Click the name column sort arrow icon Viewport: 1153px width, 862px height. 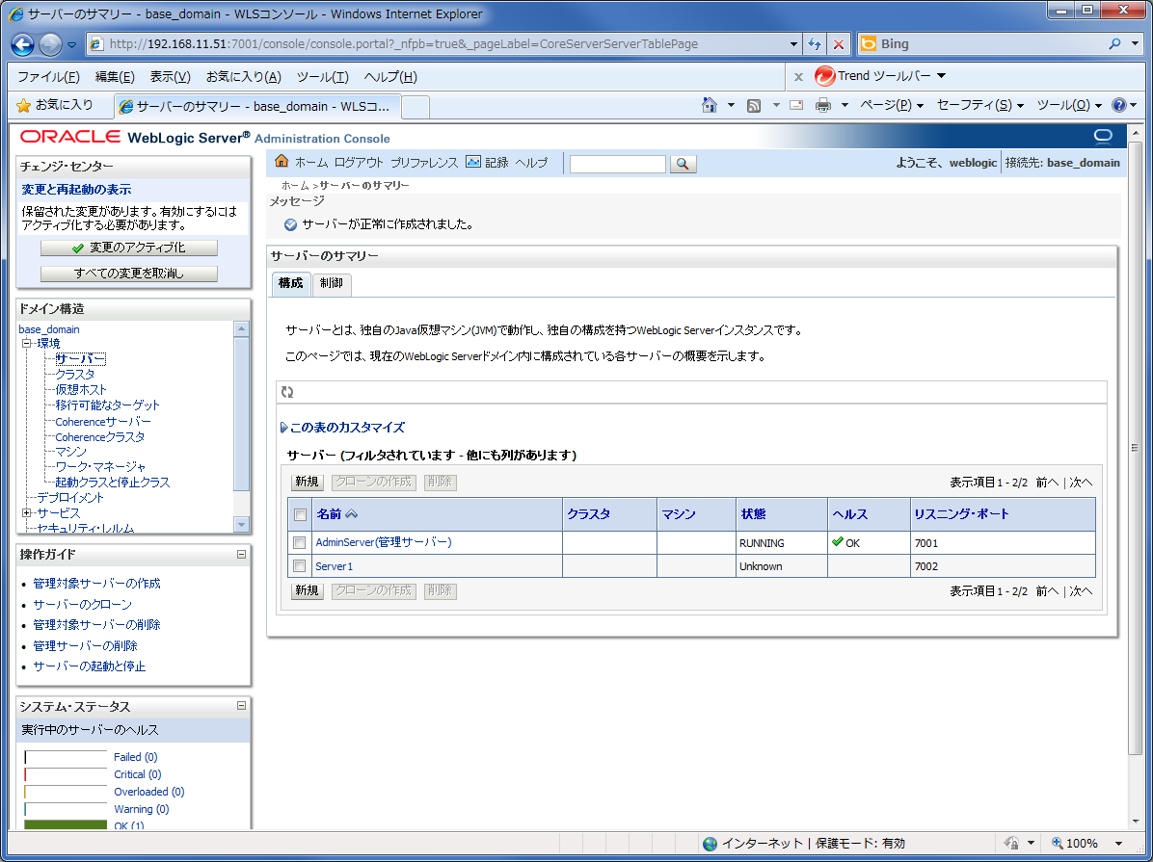click(352, 514)
